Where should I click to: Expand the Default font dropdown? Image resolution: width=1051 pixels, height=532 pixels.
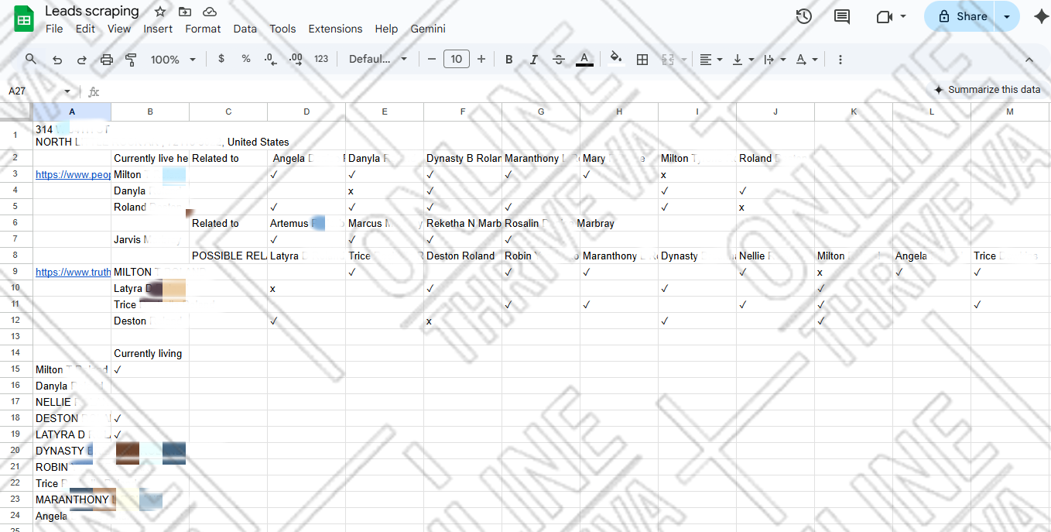click(378, 60)
